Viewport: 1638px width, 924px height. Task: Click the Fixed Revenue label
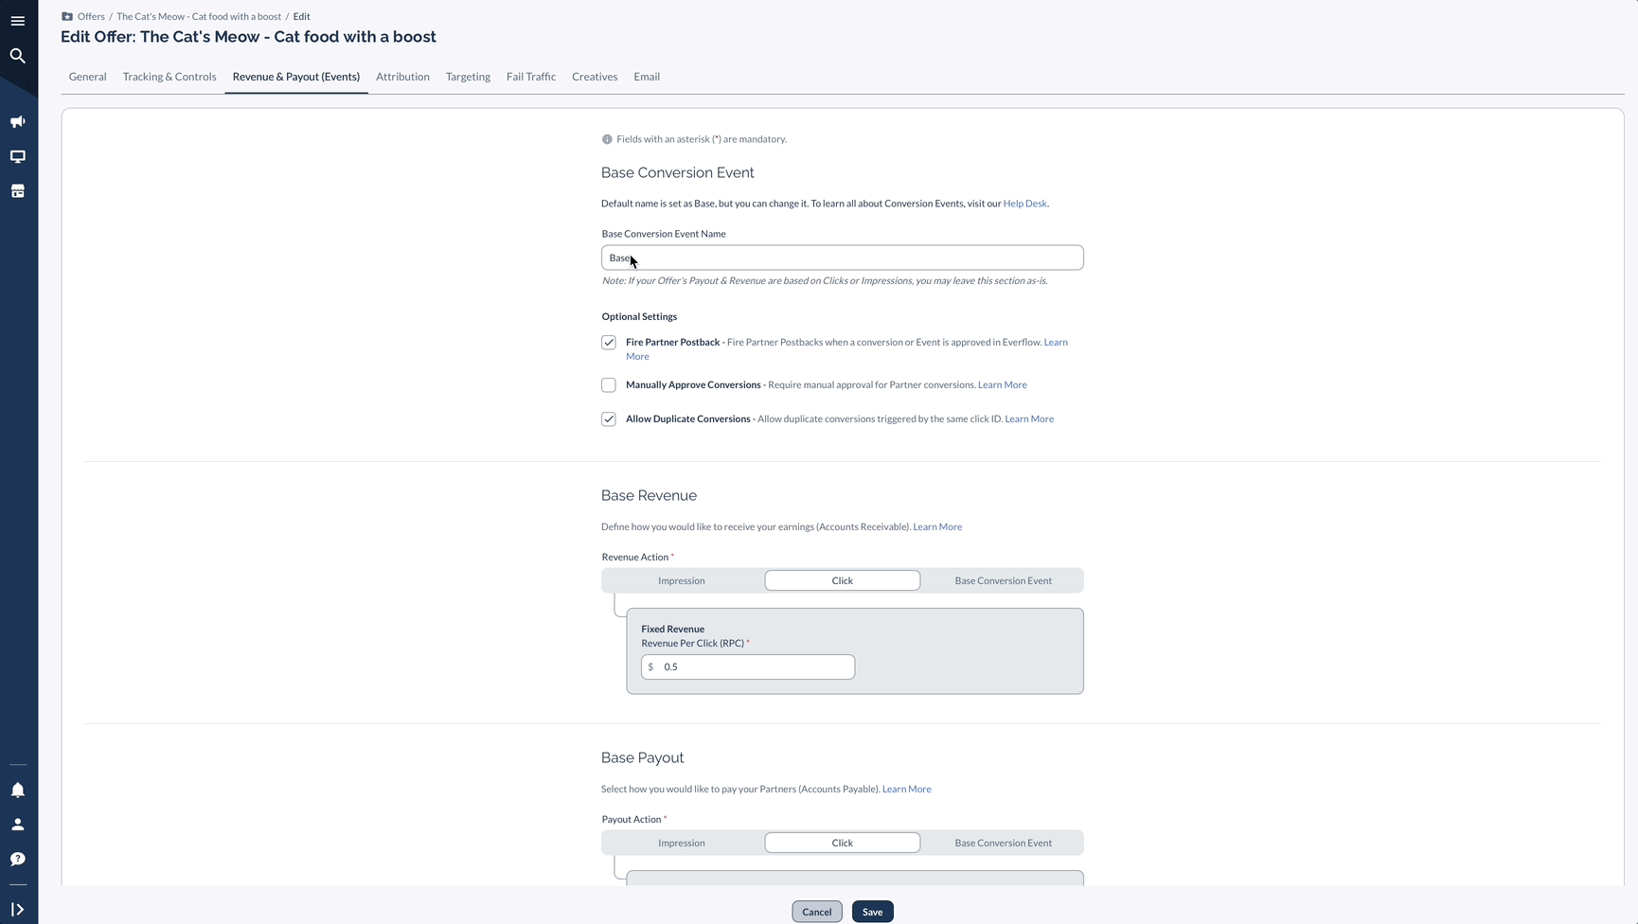click(x=673, y=629)
